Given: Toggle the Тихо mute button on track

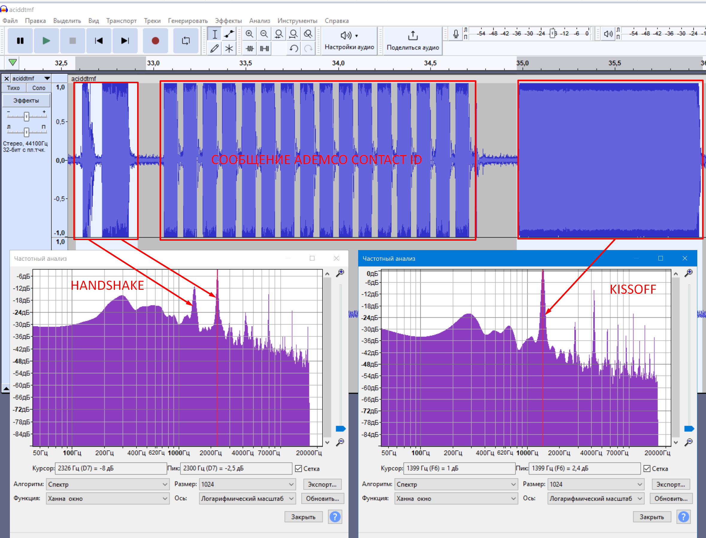Looking at the screenshot, I should click(x=13, y=88).
